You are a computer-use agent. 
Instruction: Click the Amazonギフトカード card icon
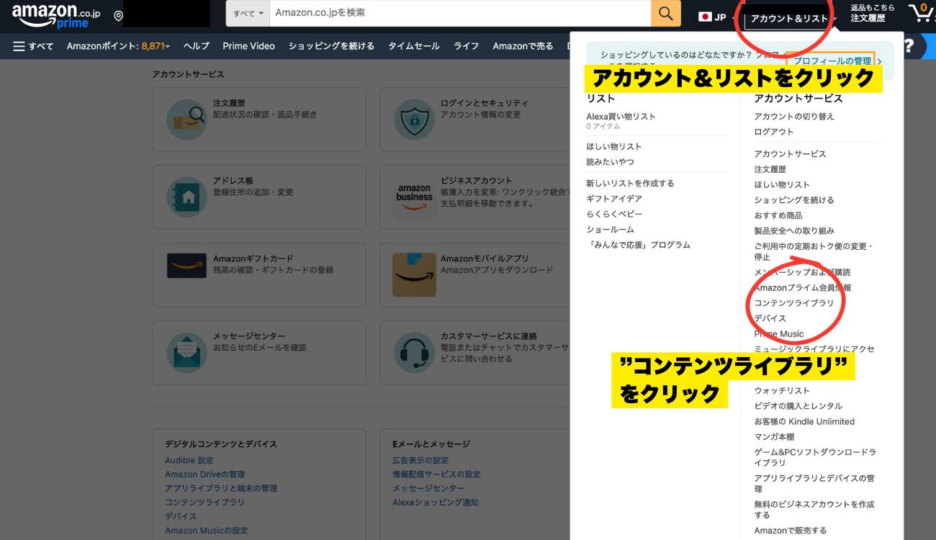(186, 265)
